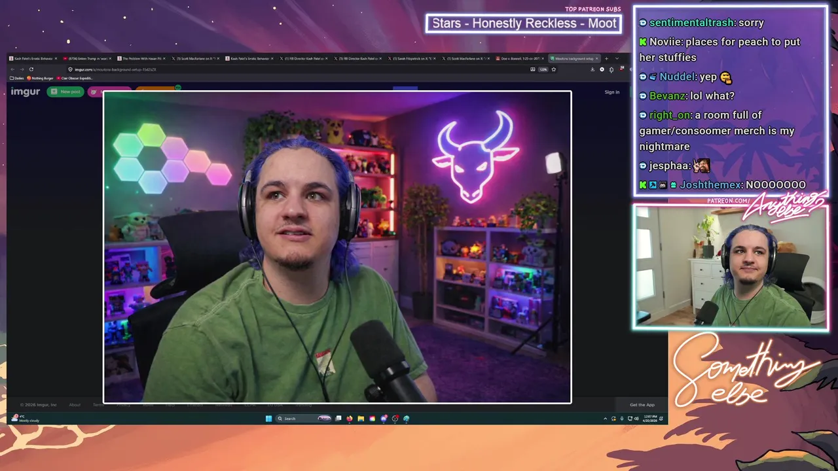Open the browser downloads icon
Screen dimensions: 838x471
click(592, 69)
